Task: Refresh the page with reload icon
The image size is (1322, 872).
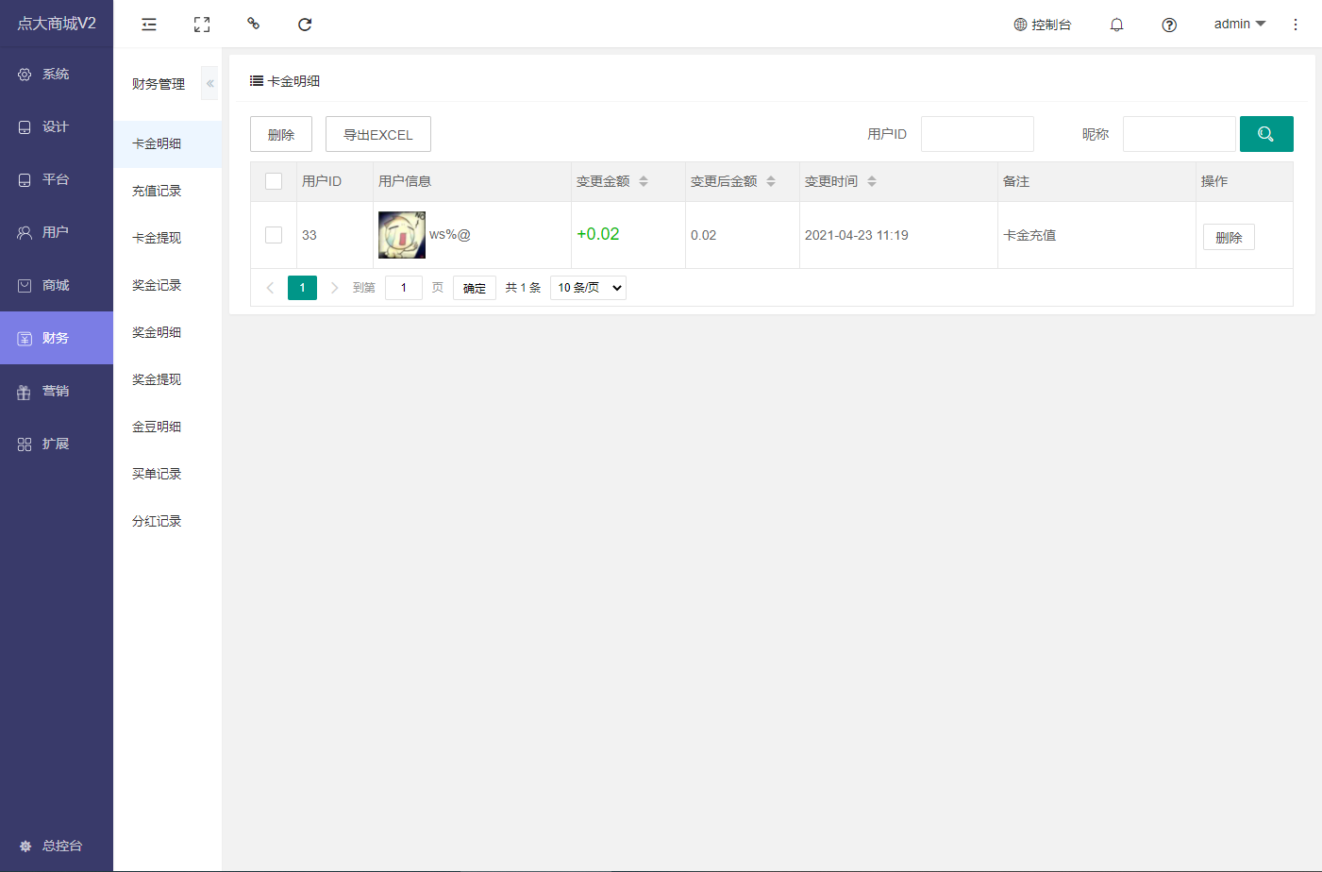Action: click(x=305, y=25)
